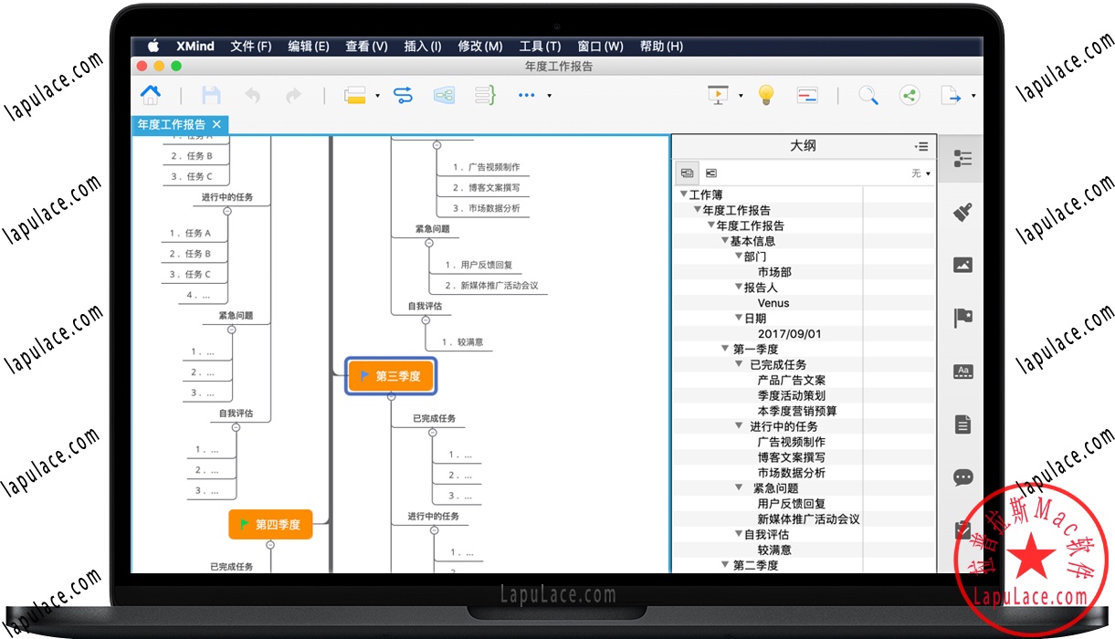Screen dimensions: 1115x639
Task: Open the search magnifier icon
Action: tap(868, 95)
